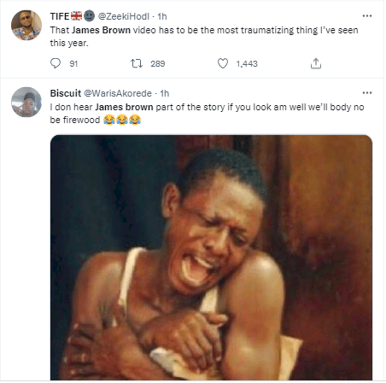Screen dimensions: 386x383
Task: Click the 1h timestamp on TIFE's tweet
Action: click(162, 16)
